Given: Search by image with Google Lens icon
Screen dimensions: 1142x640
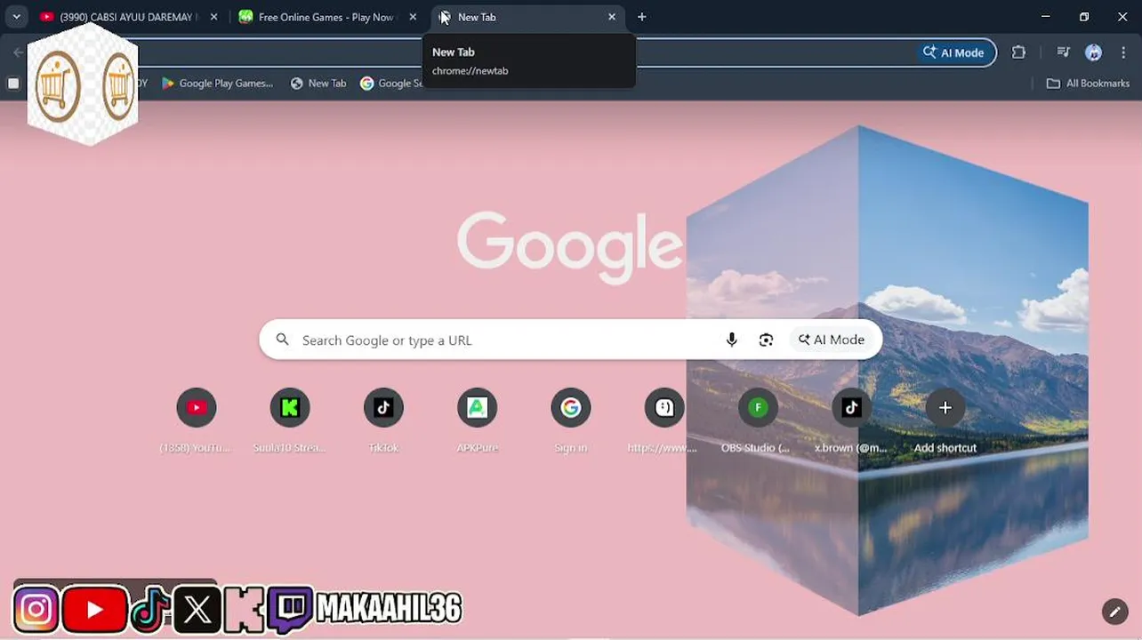Looking at the screenshot, I should [766, 340].
